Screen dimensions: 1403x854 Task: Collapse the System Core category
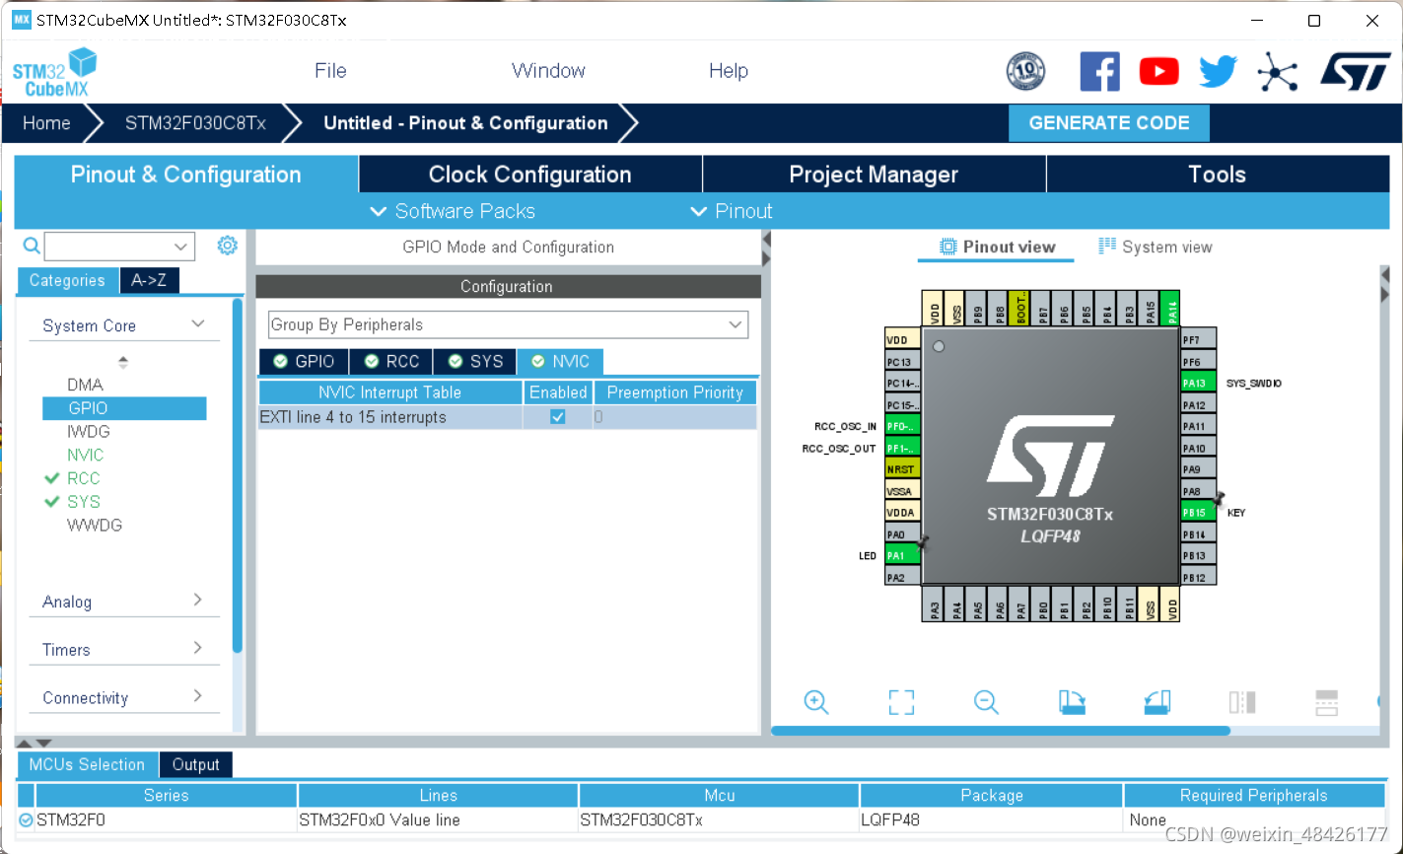point(198,324)
